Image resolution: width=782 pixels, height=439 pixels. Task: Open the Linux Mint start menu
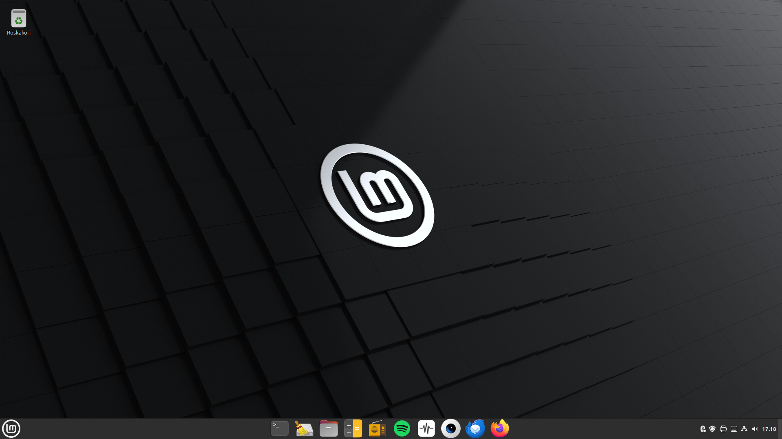[11, 428]
